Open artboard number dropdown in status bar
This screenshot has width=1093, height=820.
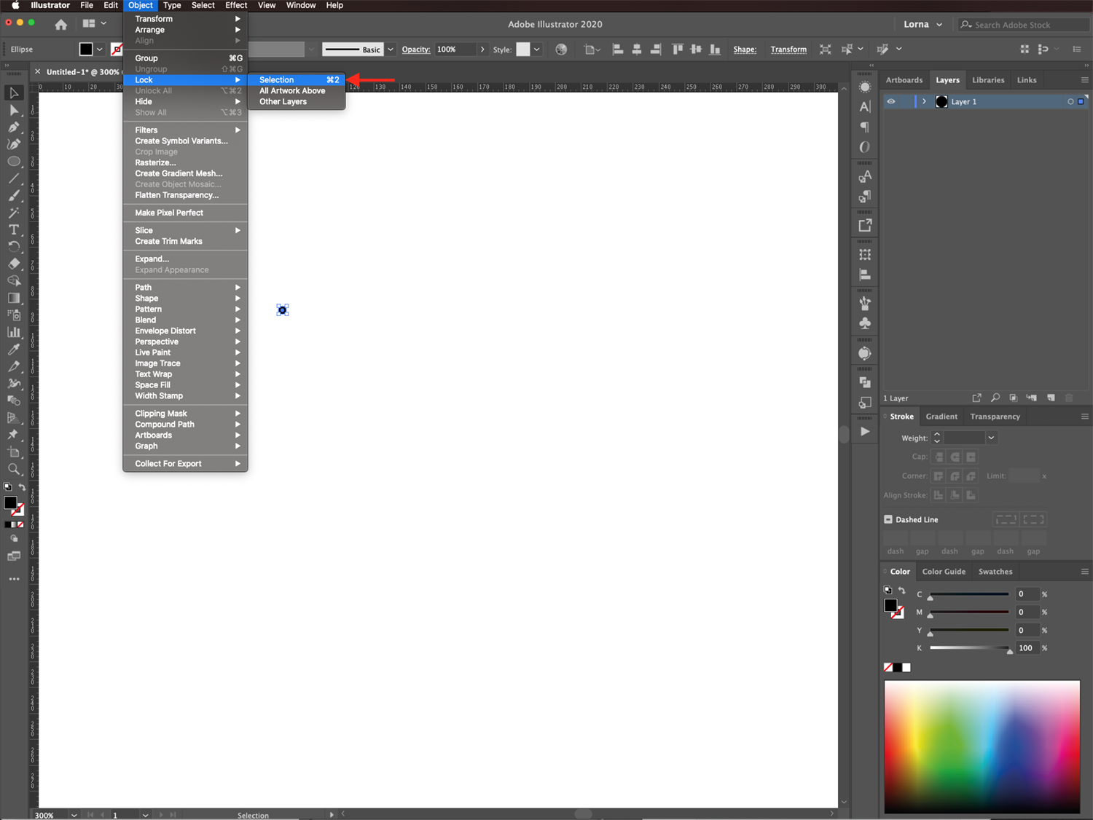coord(146,815)
